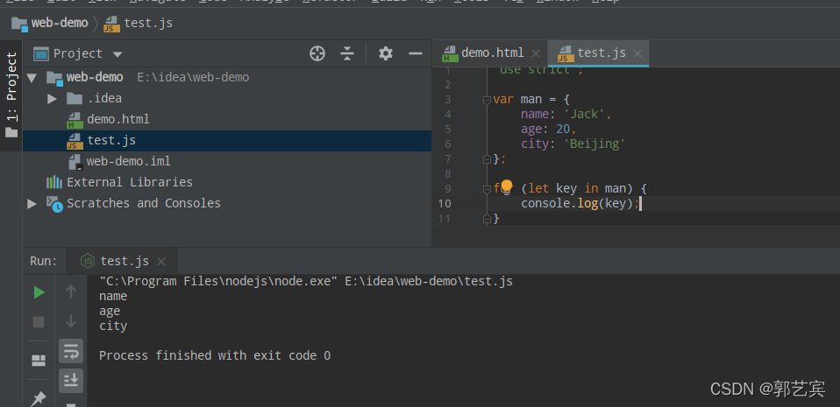Click test.js in the breadcrumb bar
This screenshot has height=407, width=840.
pos(148,23)
